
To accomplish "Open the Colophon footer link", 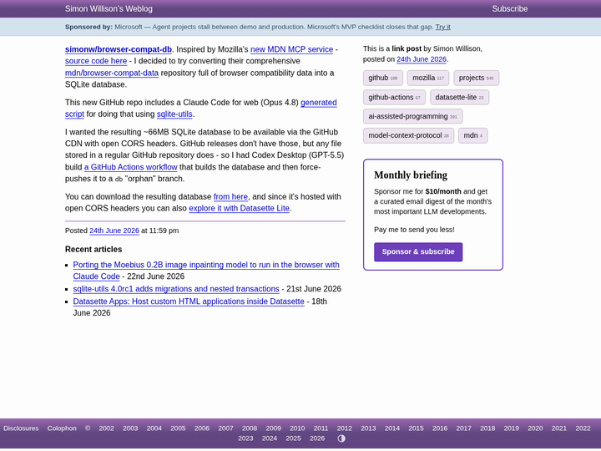I will pos(62,428).
